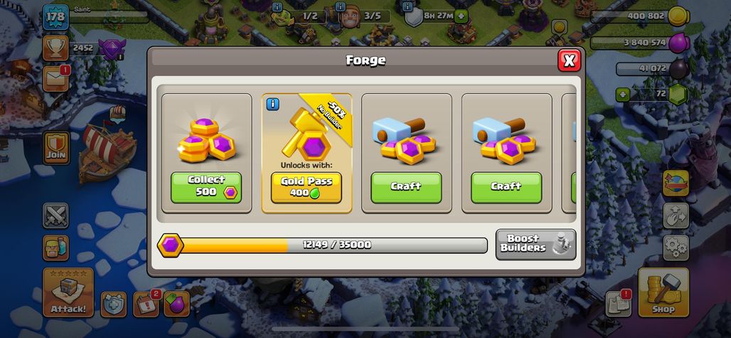Open the Shop
731x338 pixels.
(x=663, y=292)
